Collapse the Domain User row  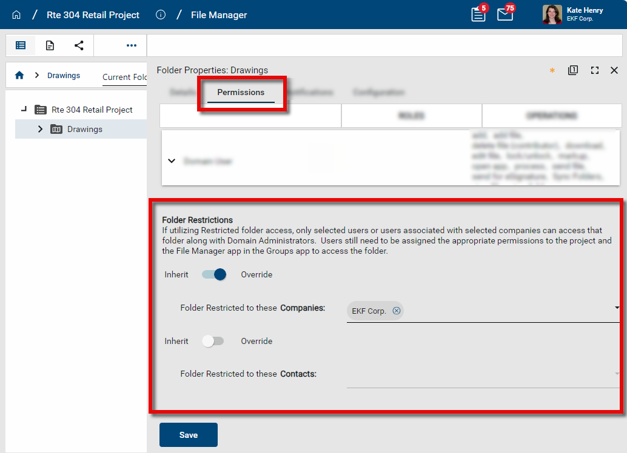coord(172,161)
